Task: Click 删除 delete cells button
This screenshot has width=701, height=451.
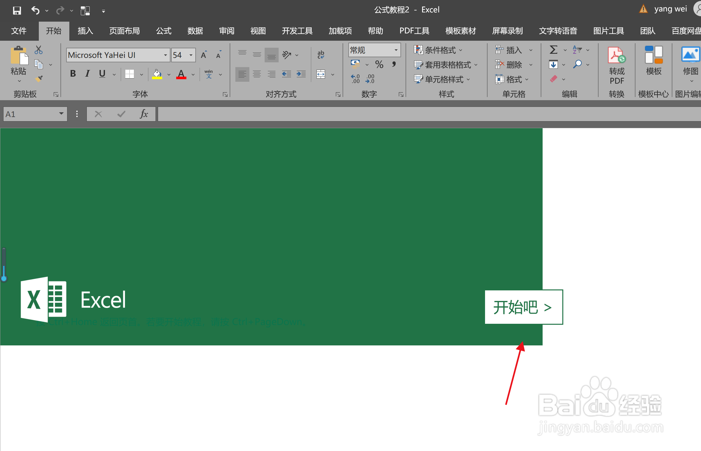Action: click(x=508, y=65)
